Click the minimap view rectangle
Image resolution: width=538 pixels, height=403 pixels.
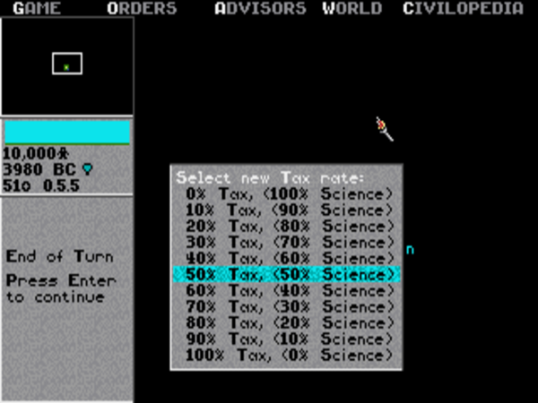tap(67, 64)
